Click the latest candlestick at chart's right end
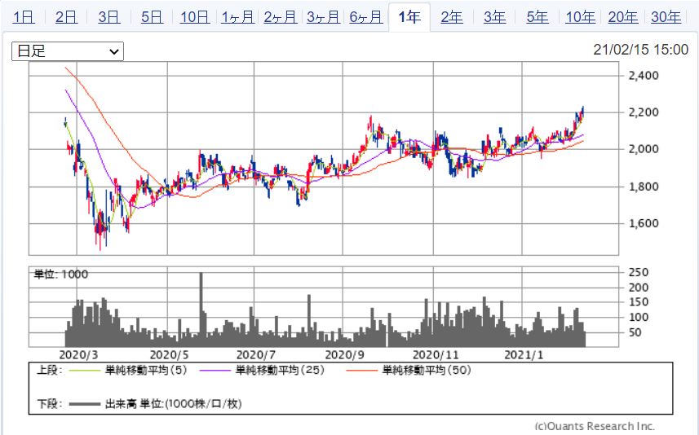The width and height of the screenshot is (699, 435). 582,111
